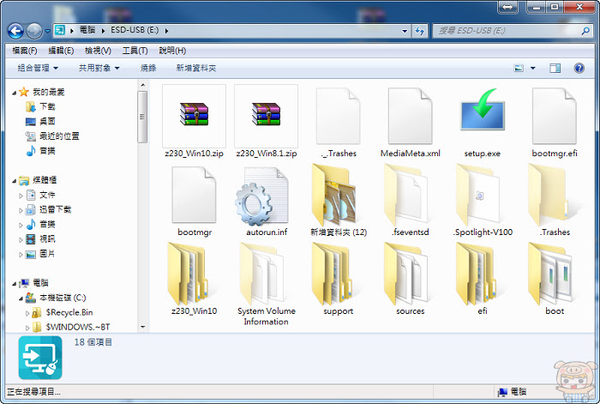Select the bootmgr file icon

click(194, 195)
